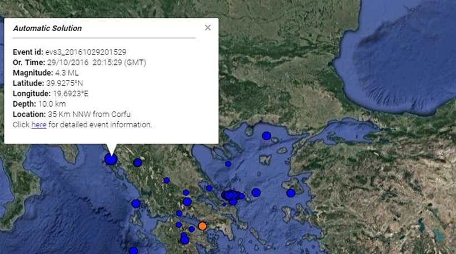Screen dimensions: 456x254
Task: Click the orange earthquake marker
Action: [x=202, y=226]
